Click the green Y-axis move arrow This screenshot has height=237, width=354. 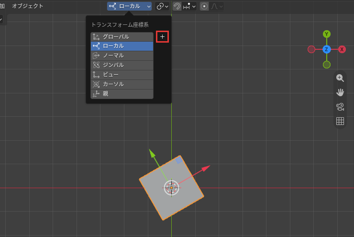pos(152,153)
